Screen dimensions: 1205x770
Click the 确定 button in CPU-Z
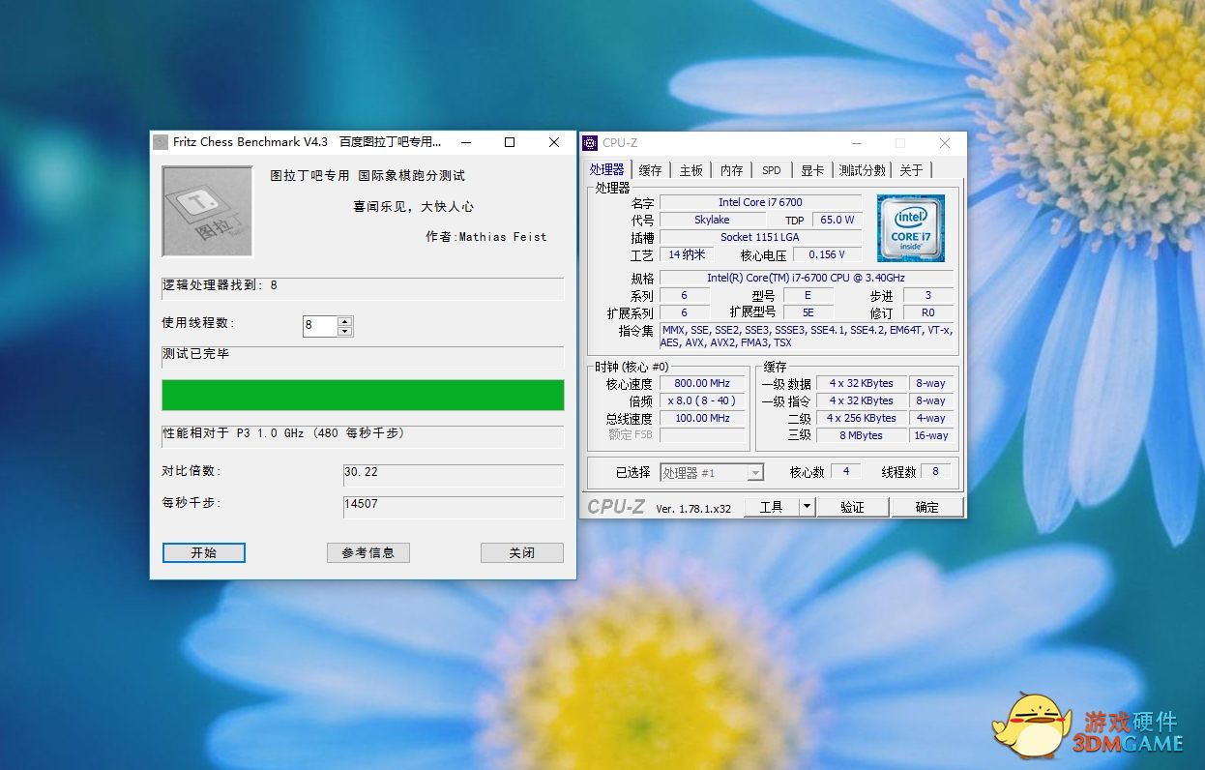[926, 507]
